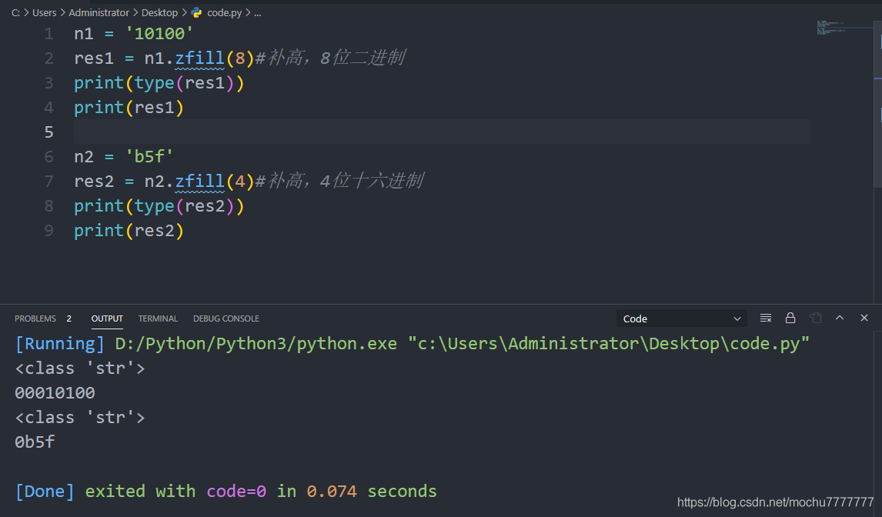Clear the output panel using the list icon
The width and height of the screenshot is (882, 517).
766,319
